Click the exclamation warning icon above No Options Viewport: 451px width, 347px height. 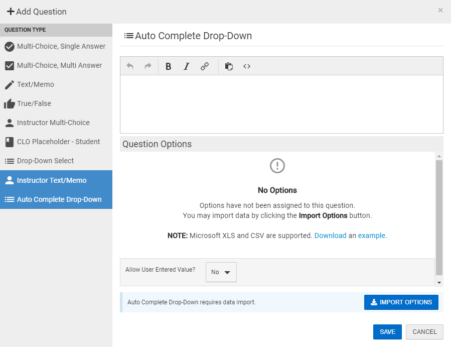[x=277, y=166]
